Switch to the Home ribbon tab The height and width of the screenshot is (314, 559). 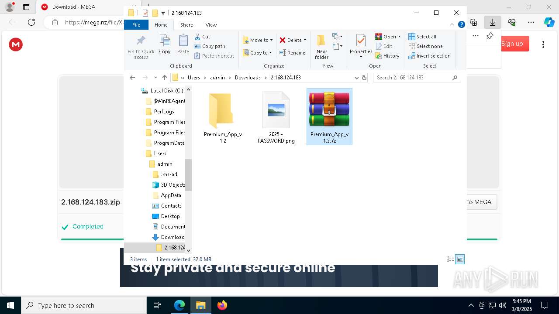pyautogui.click(x=161, y=25)
